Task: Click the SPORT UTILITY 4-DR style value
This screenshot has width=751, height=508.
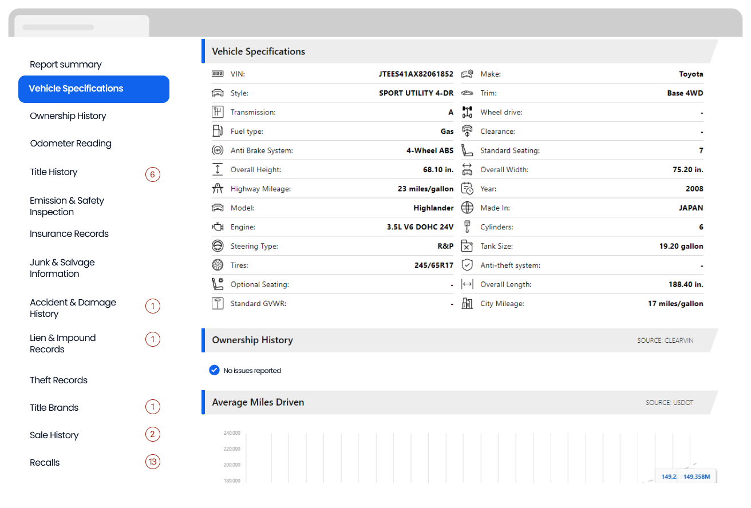Action: coord(416,93)
